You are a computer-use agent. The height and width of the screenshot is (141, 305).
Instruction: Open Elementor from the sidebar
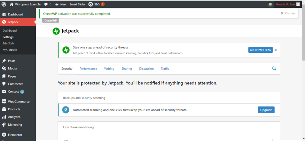15,134
